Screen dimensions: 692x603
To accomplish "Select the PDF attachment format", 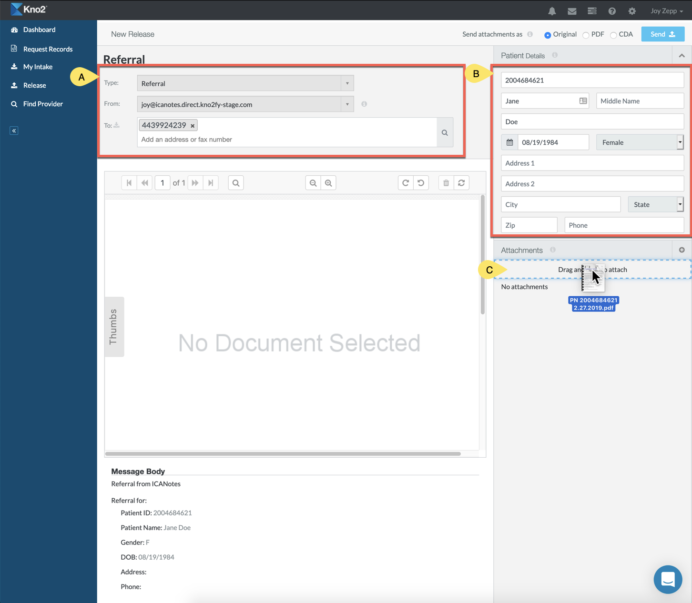I will (x=586, y=35).
